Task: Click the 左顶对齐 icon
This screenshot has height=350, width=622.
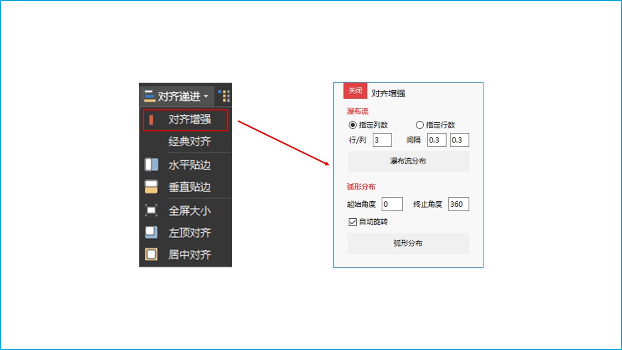Action: point(152,232)
